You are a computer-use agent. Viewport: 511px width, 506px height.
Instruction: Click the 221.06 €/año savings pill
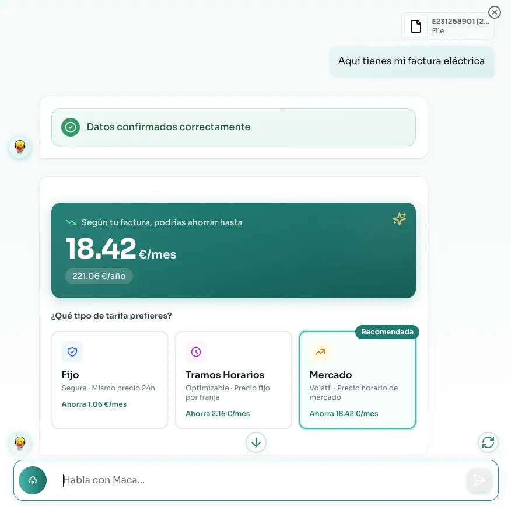99,277
